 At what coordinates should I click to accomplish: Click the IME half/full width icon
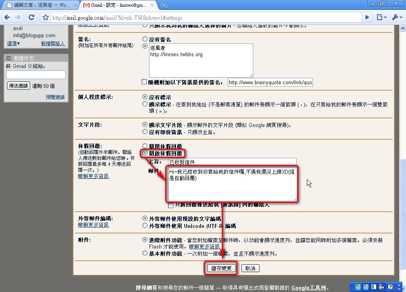[373, 287]
